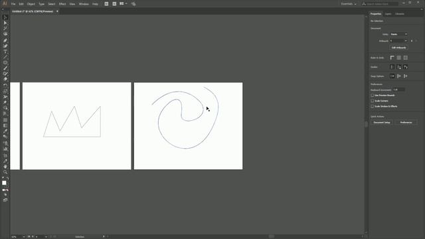
Task: Select the Shaper pencil tool
Action: [5, 74]
